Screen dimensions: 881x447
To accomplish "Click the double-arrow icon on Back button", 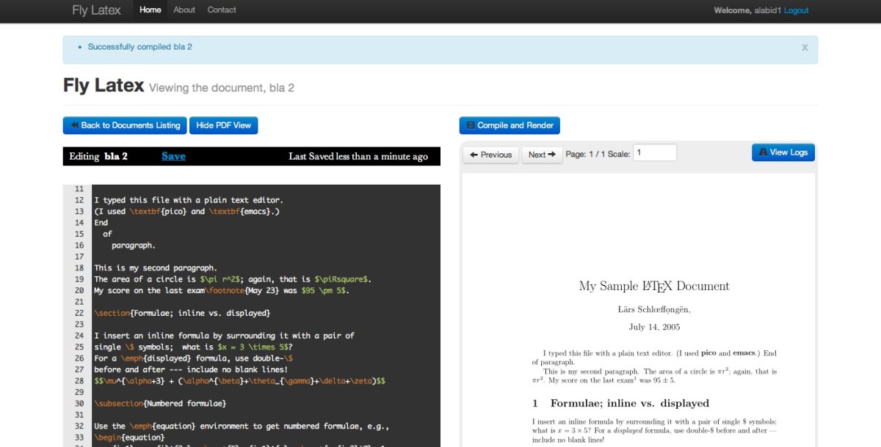I will (x=74, y=125).
